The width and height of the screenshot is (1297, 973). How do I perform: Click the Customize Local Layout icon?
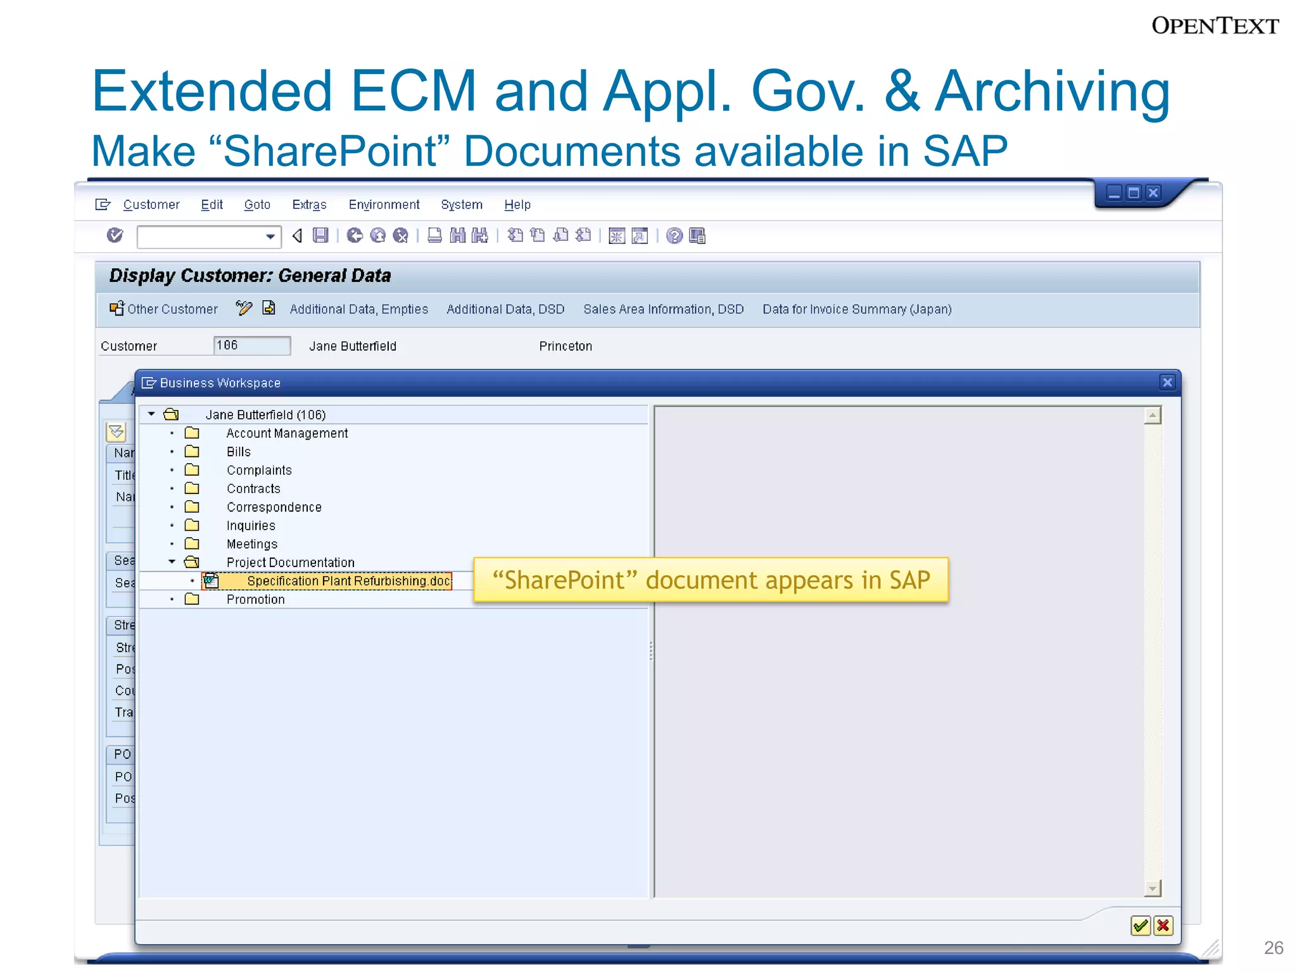697,236
